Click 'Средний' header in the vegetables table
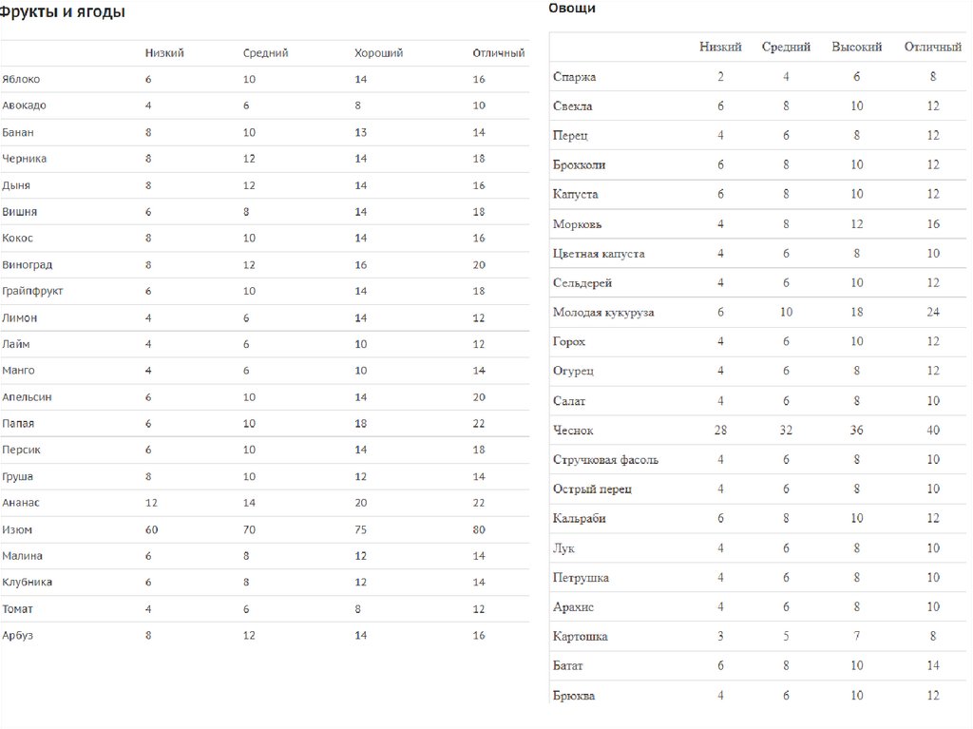Viewport: 973px width, 729px height. click(786, 47)
